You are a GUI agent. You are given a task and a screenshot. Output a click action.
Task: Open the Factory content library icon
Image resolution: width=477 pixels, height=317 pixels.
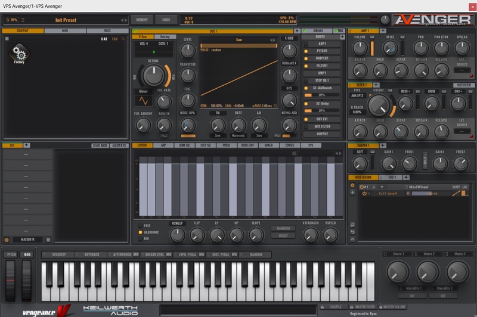tap(20, 54)
